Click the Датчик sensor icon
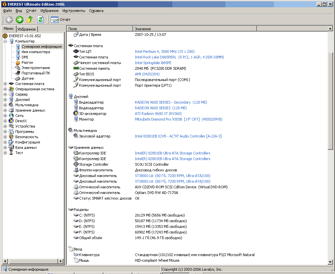Image resolution: width=335 pixels, height=274 pixels. (18, 78)
